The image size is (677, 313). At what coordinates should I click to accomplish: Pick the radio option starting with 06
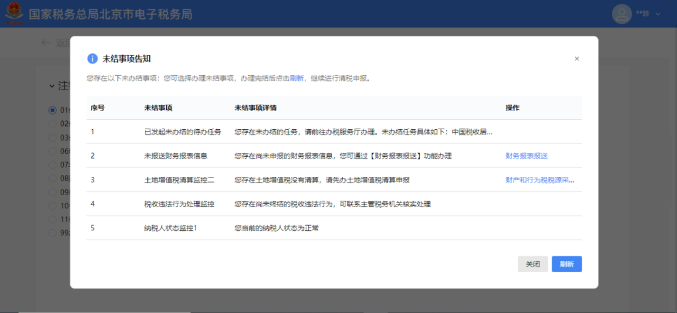click(53, 151)
